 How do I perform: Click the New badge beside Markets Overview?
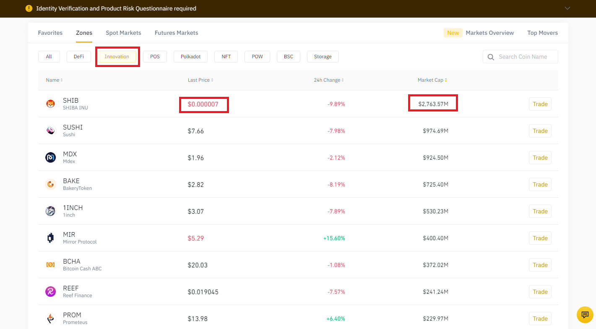point(453,33)
